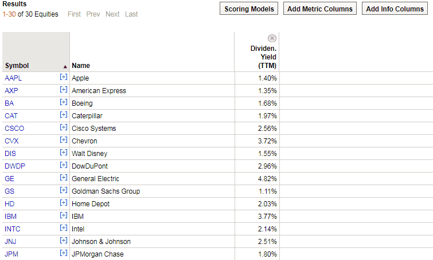Expand the IBM row plus icon

(x=64, y=215)
